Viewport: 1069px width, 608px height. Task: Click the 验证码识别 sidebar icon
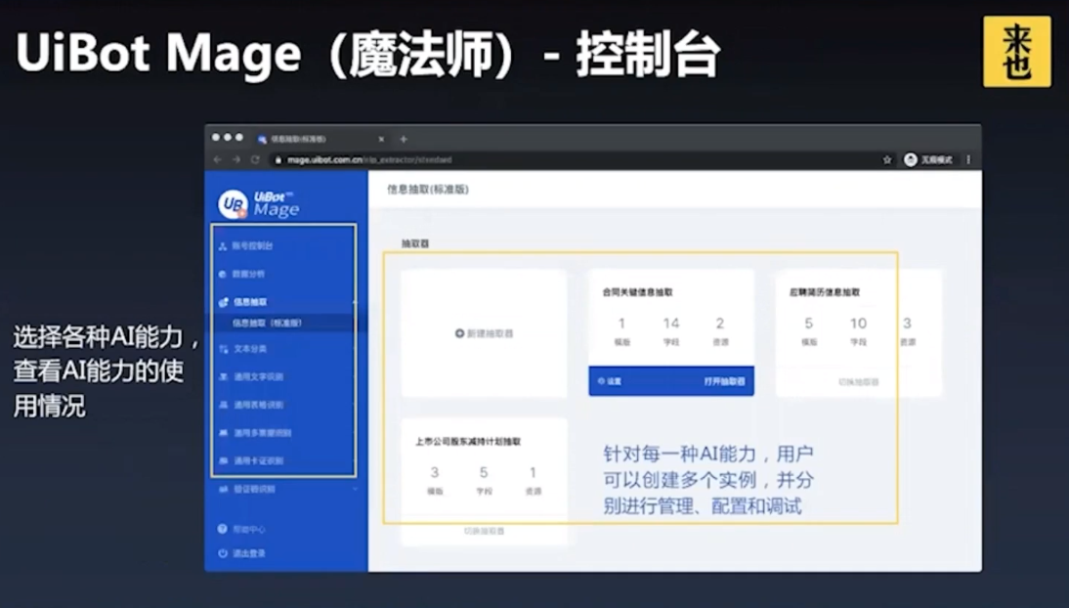(223, 490)
